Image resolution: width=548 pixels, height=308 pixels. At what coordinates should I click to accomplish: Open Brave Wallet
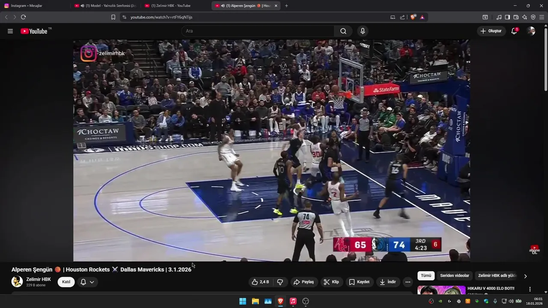(x=516, y=17)
